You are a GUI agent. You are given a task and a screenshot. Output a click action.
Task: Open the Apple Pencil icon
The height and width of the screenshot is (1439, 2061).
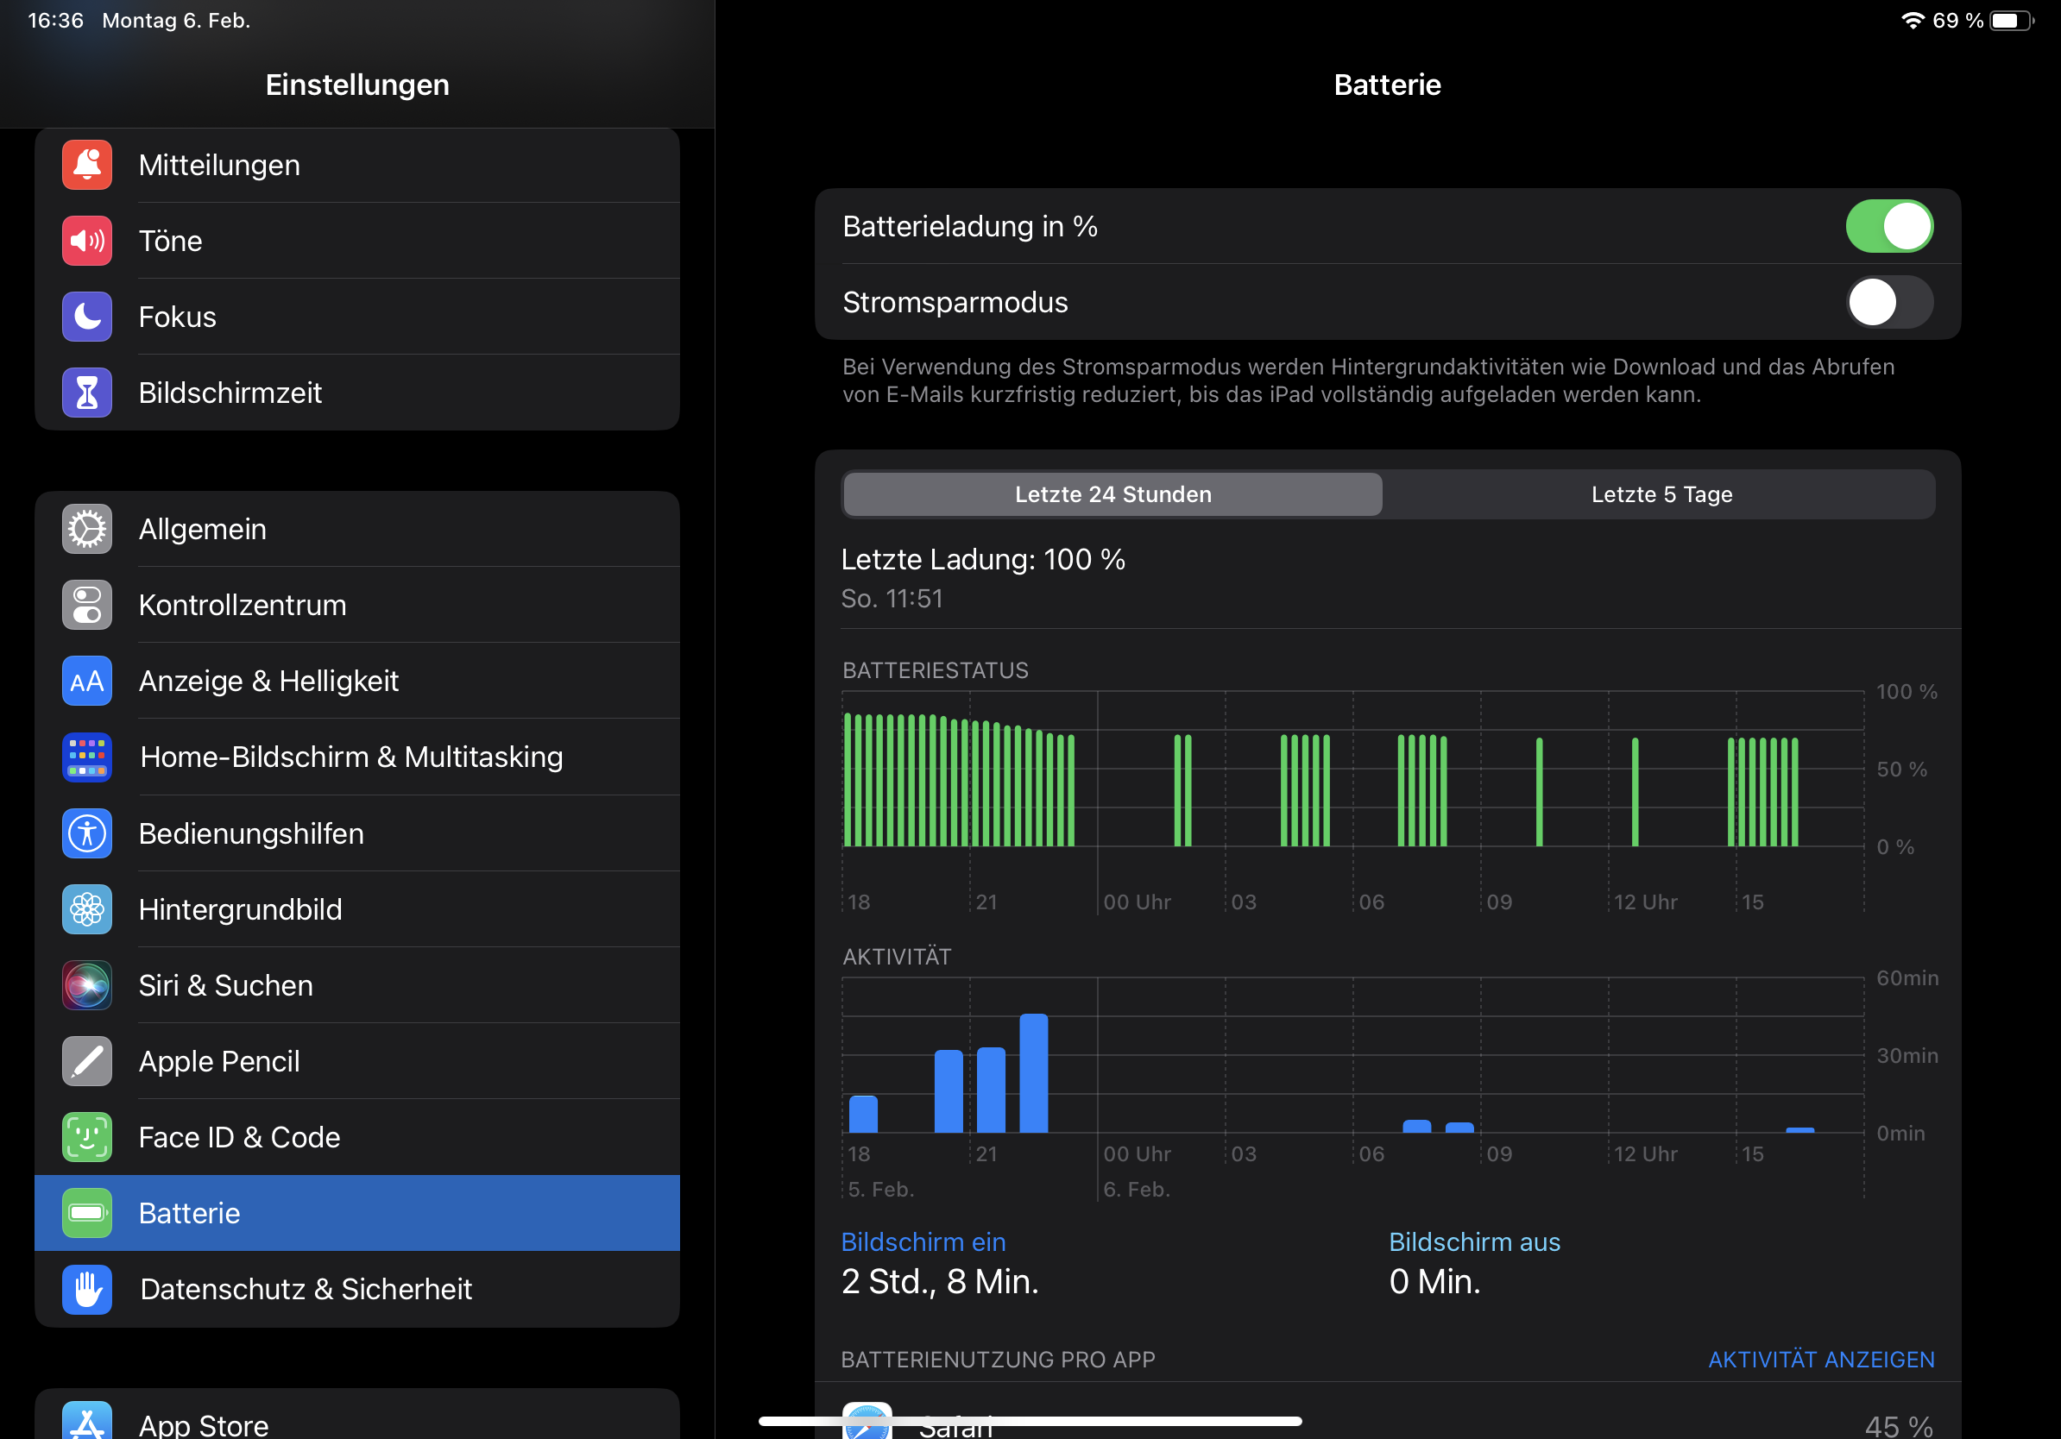click(x=87, y=1061)
